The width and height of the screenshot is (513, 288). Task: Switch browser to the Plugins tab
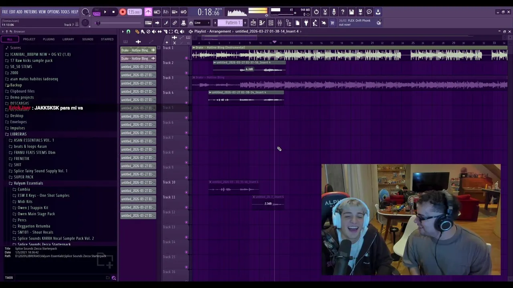point(48,39)
